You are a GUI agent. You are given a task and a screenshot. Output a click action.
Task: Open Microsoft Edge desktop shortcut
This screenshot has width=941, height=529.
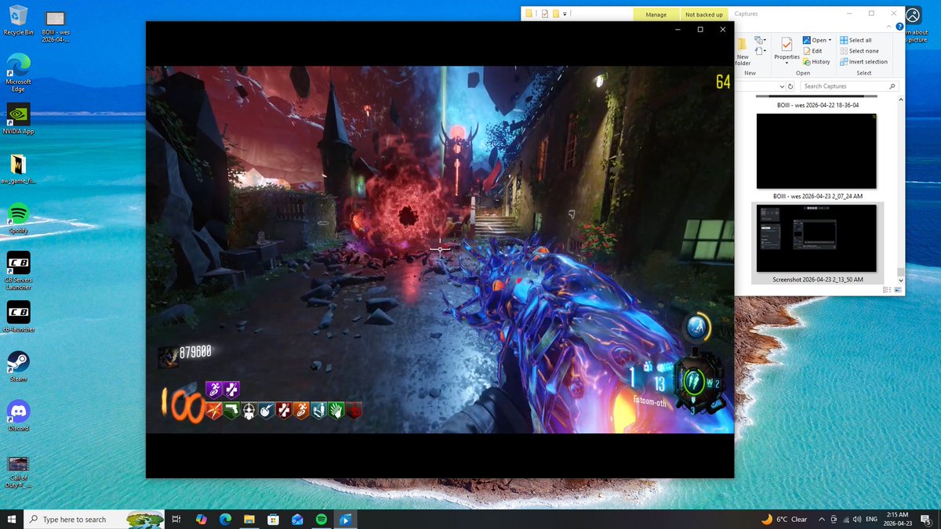point(18,73)
